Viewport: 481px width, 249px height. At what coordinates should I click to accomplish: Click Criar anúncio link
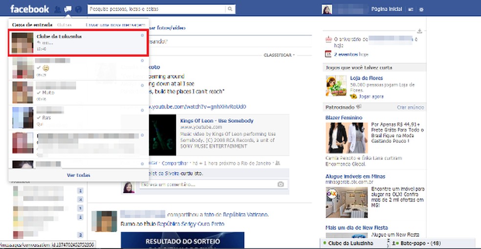point(411,107)
